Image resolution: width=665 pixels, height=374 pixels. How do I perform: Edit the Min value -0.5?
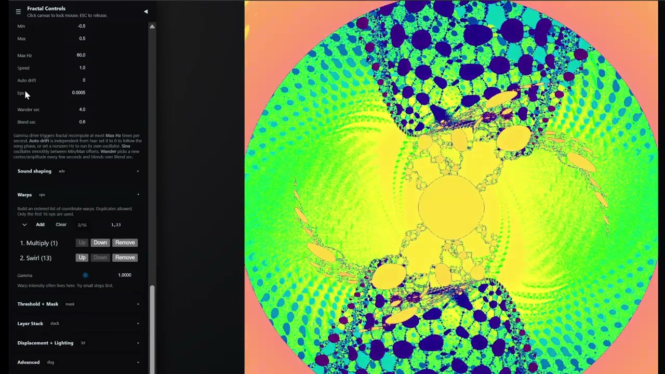(x=82, y=26)
